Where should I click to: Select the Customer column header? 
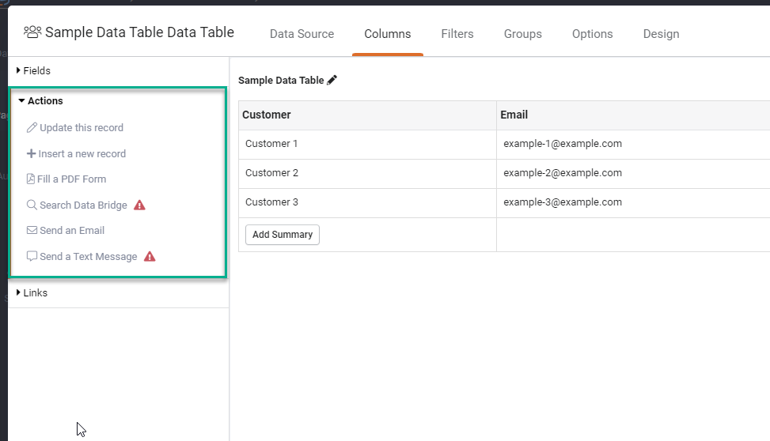[367, 115]
